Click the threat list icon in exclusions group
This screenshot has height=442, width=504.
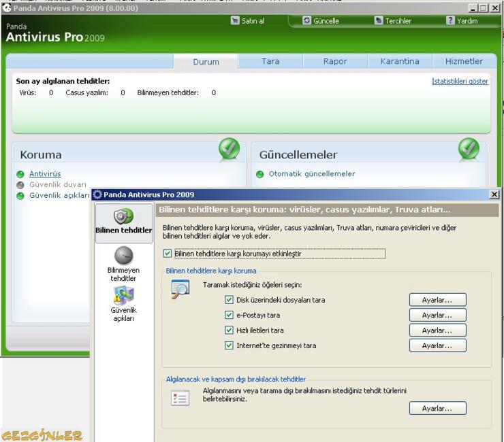point(180,398)
